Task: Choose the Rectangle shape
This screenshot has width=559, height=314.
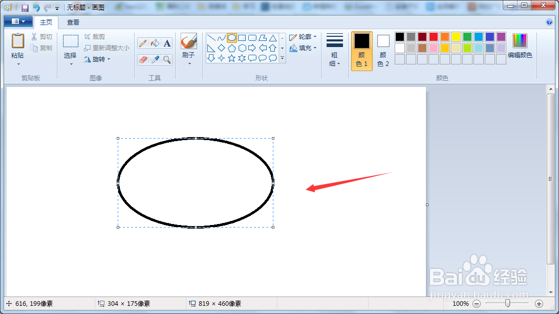Action: click(x=242, y=38)
